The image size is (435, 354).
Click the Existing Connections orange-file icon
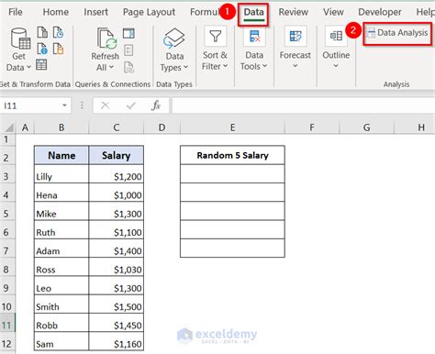pyautogui.click(x=58, y=49)
